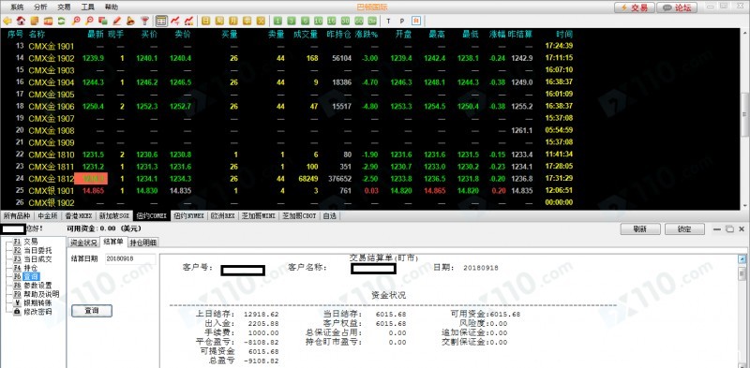750x368 pixels.
Task: Click the orange ticket toolbar icon
Action: click(x=48, y=21)
